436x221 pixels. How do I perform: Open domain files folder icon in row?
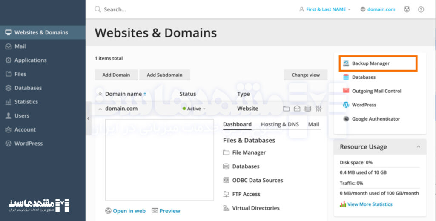click(286, 109)
